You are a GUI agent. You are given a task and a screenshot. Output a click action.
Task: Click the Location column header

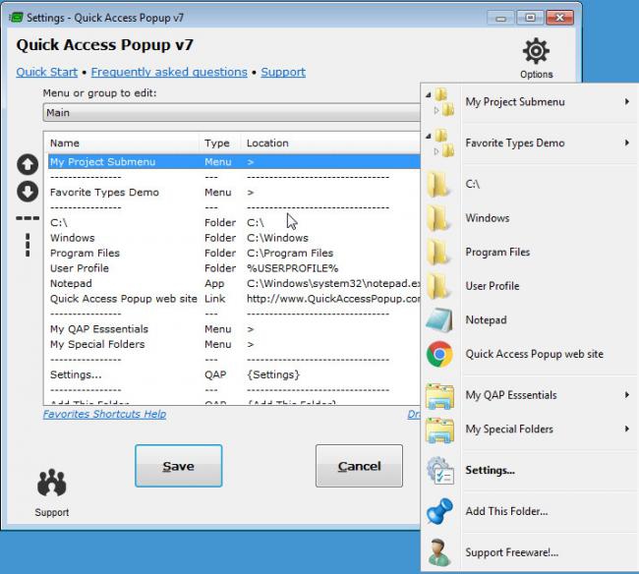click(x=330, y=143)
